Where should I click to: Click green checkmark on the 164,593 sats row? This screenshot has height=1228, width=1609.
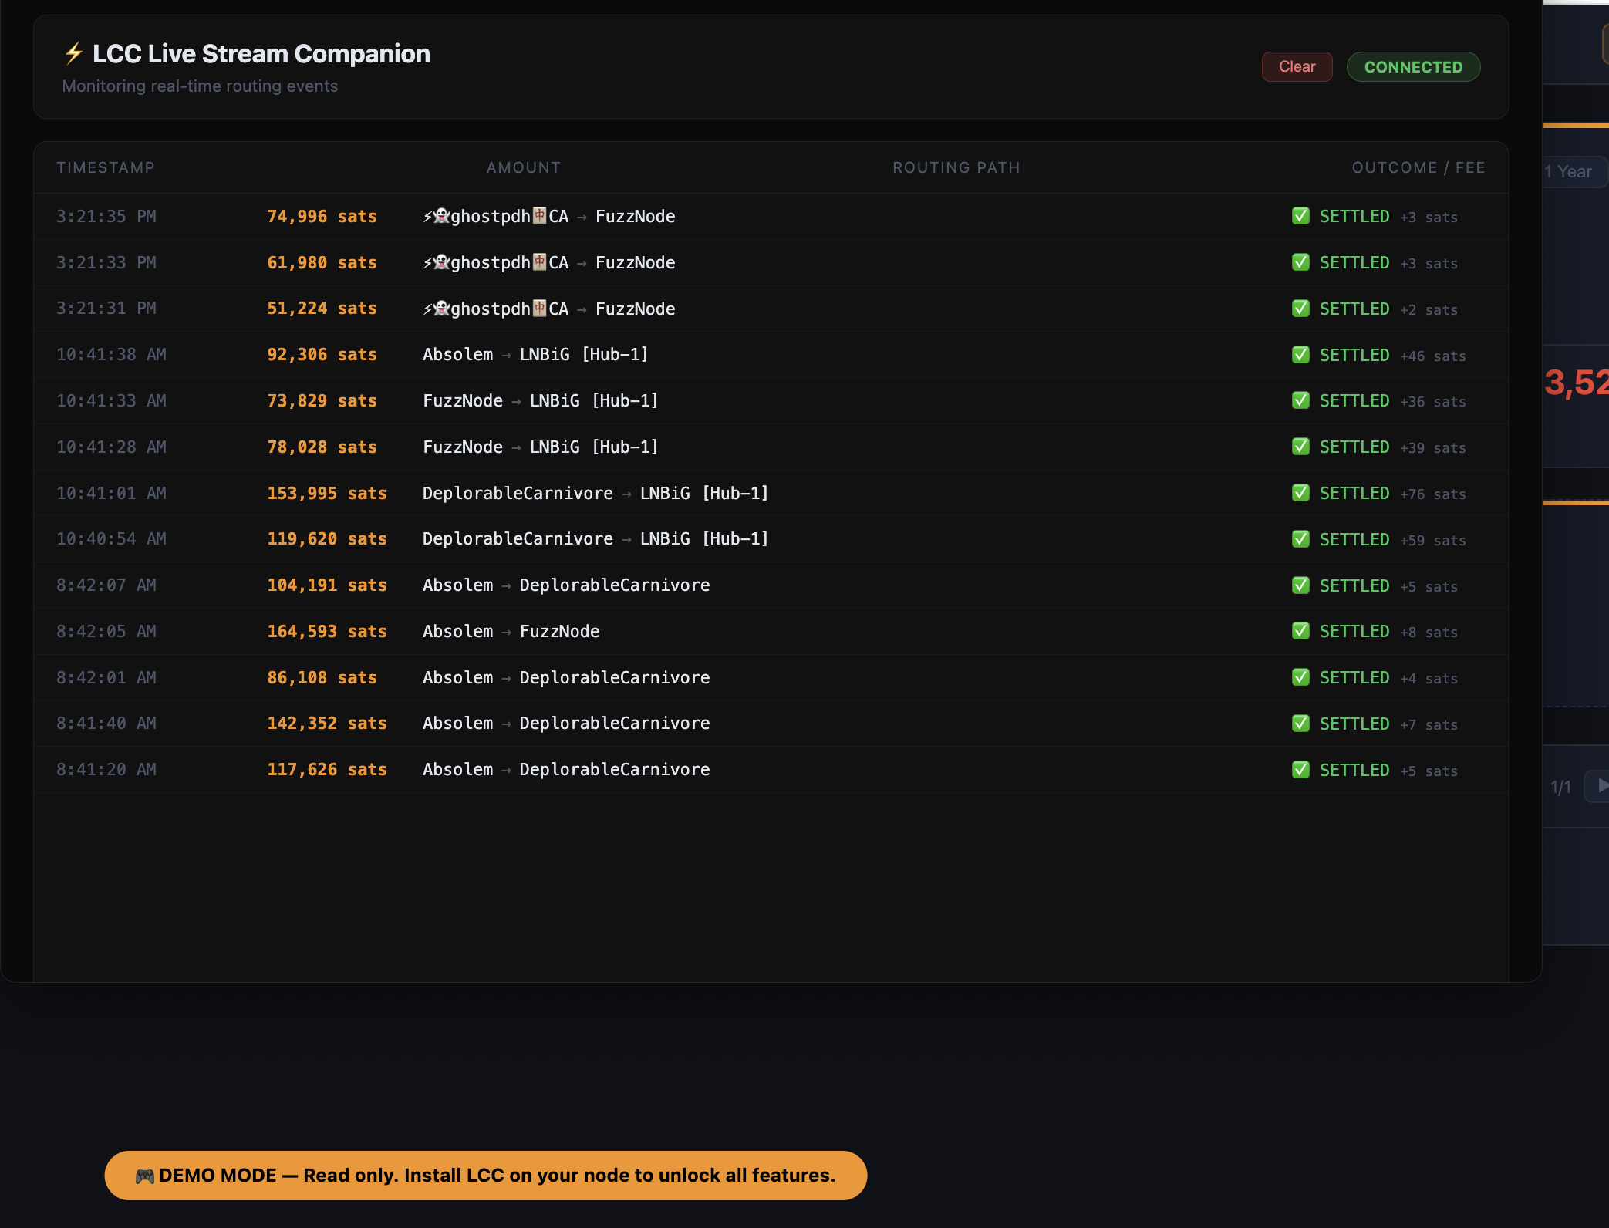pos(1300,631)
